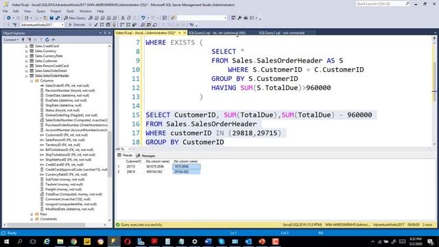
Task: Open File Explorer from the taskbar
Action: coord(60,242)
